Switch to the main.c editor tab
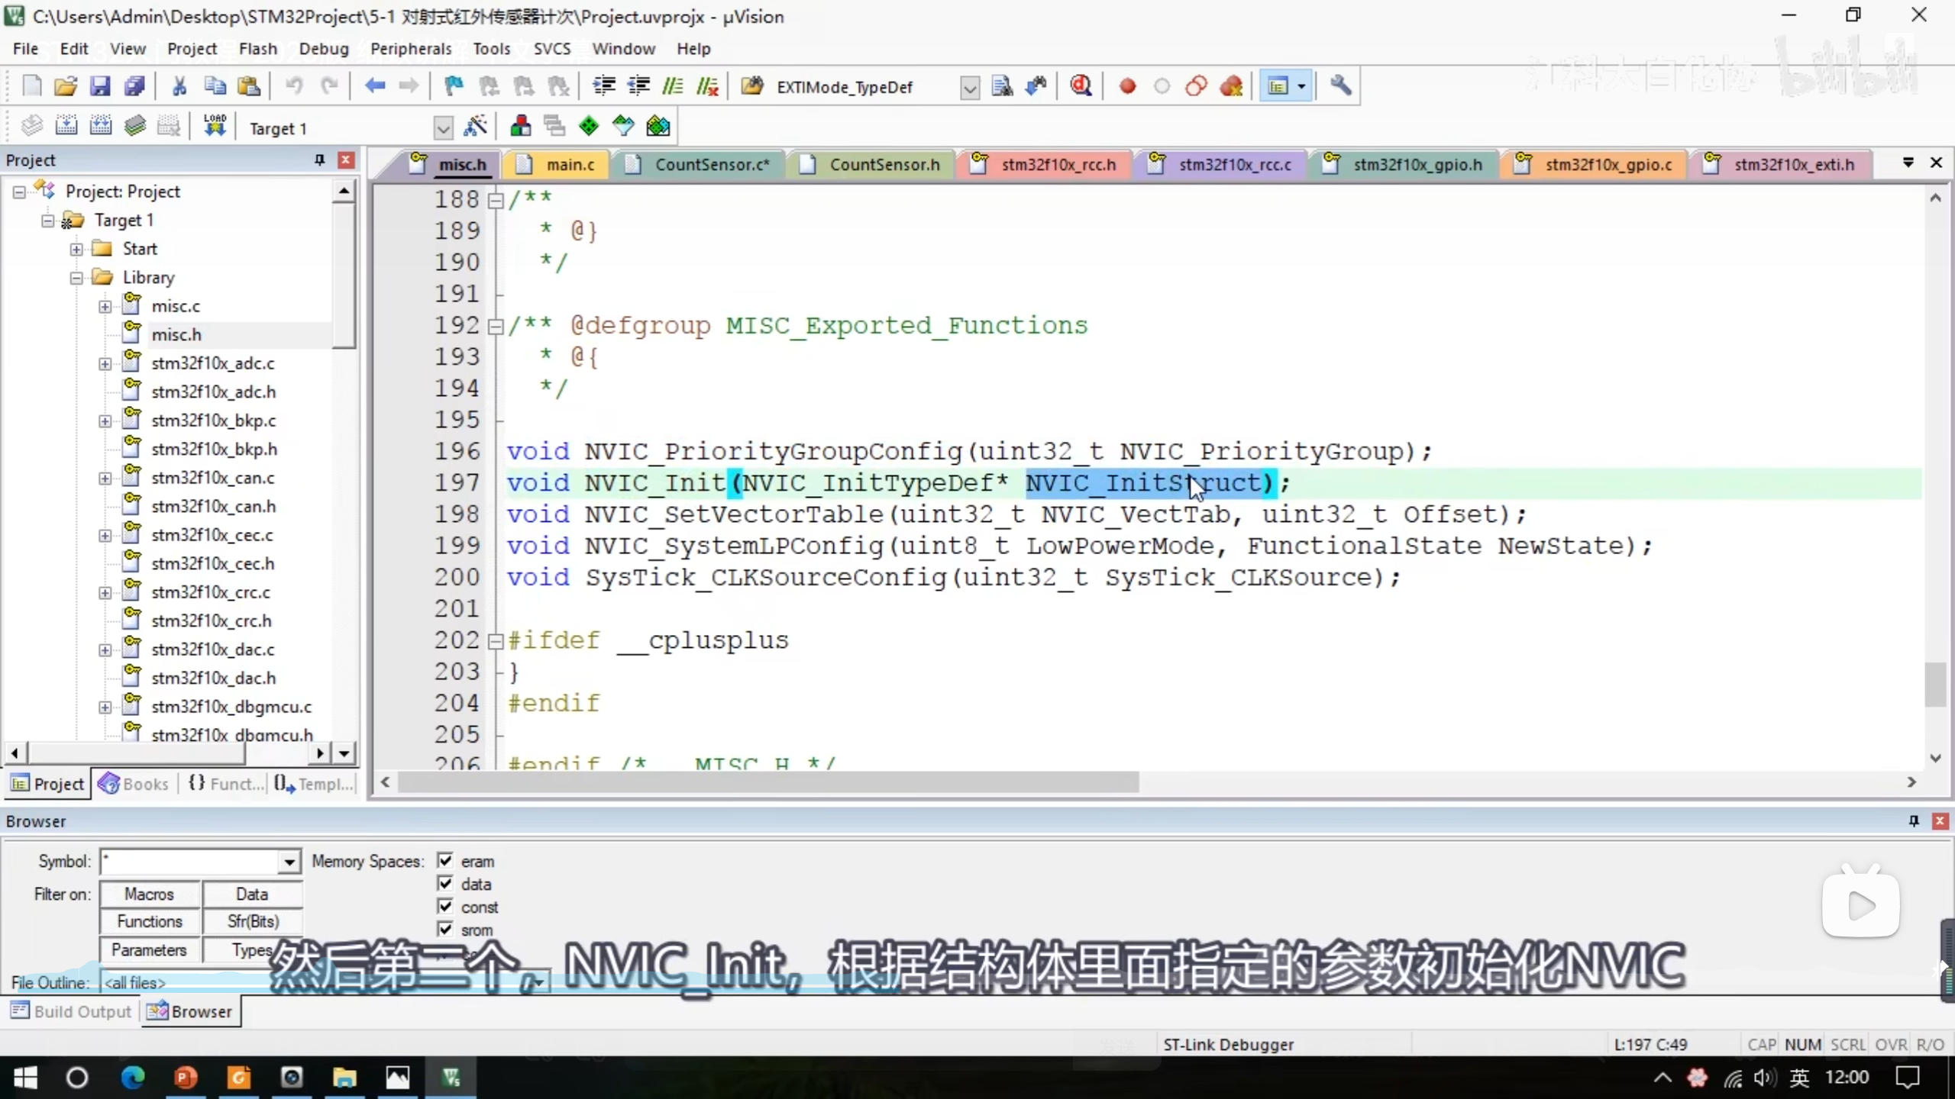 (569, 165)
